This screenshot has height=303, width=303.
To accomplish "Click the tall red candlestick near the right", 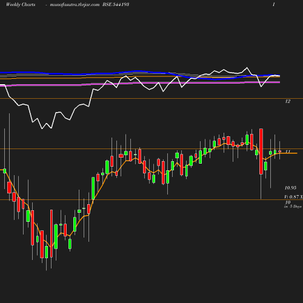I will pyautogui.click(x=261, y=151).
